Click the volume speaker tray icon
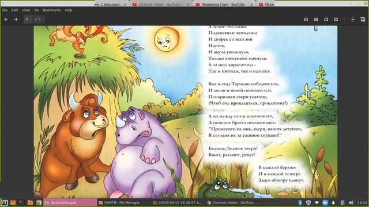369x207 pixels. tap(351, 202)
